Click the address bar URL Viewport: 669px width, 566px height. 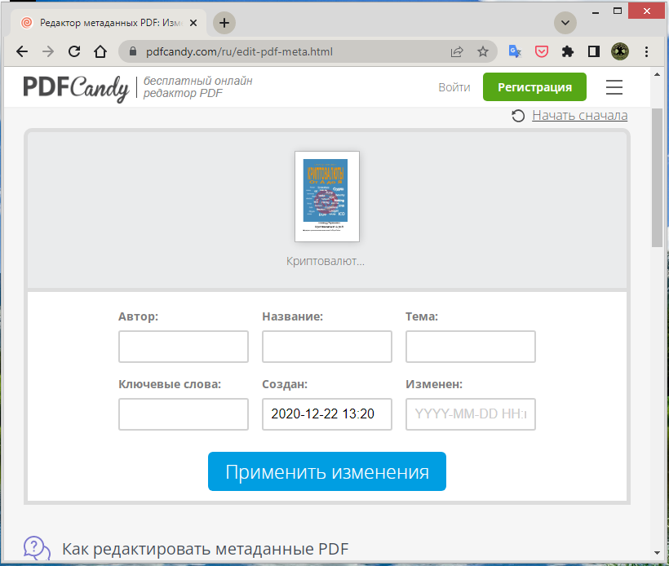click(x=239, y=51)
